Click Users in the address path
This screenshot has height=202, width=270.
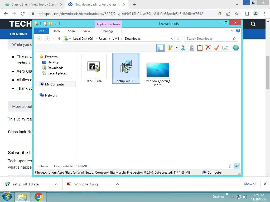click(x=103, y=39)
